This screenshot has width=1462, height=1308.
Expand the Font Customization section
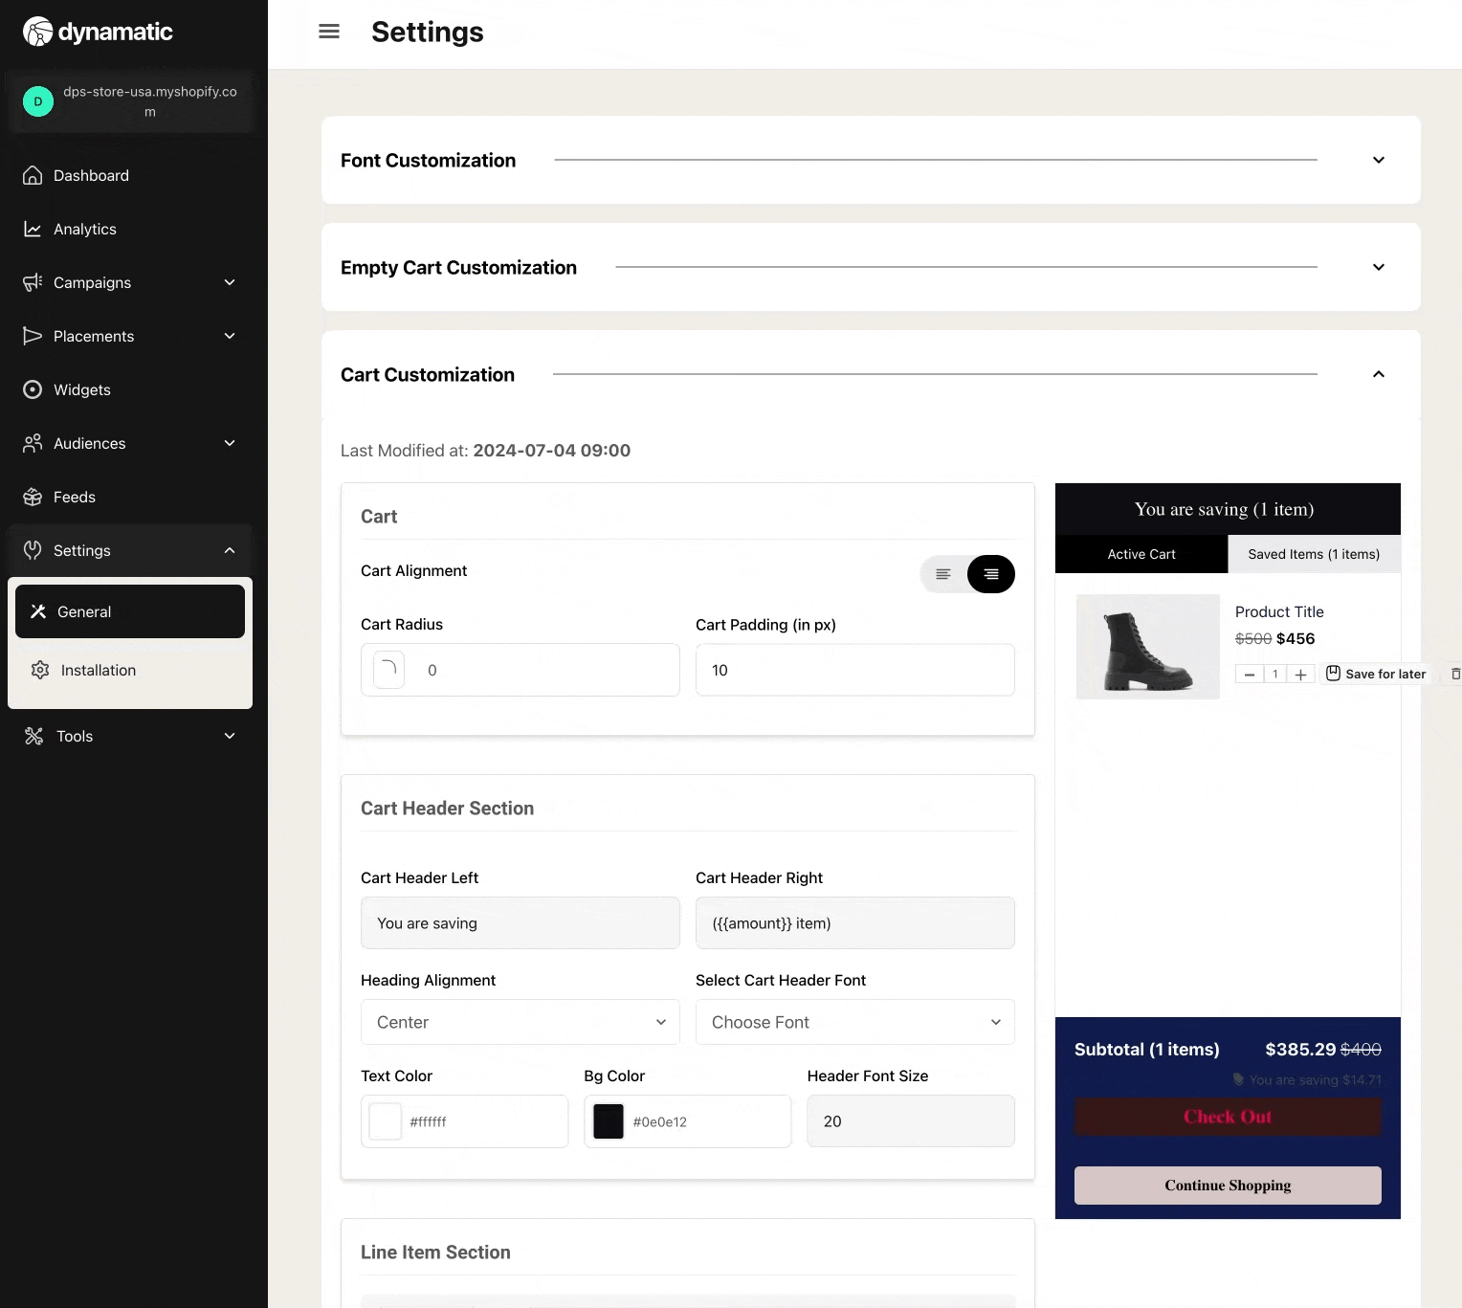pyautogui.click(x=1378, y=160)
